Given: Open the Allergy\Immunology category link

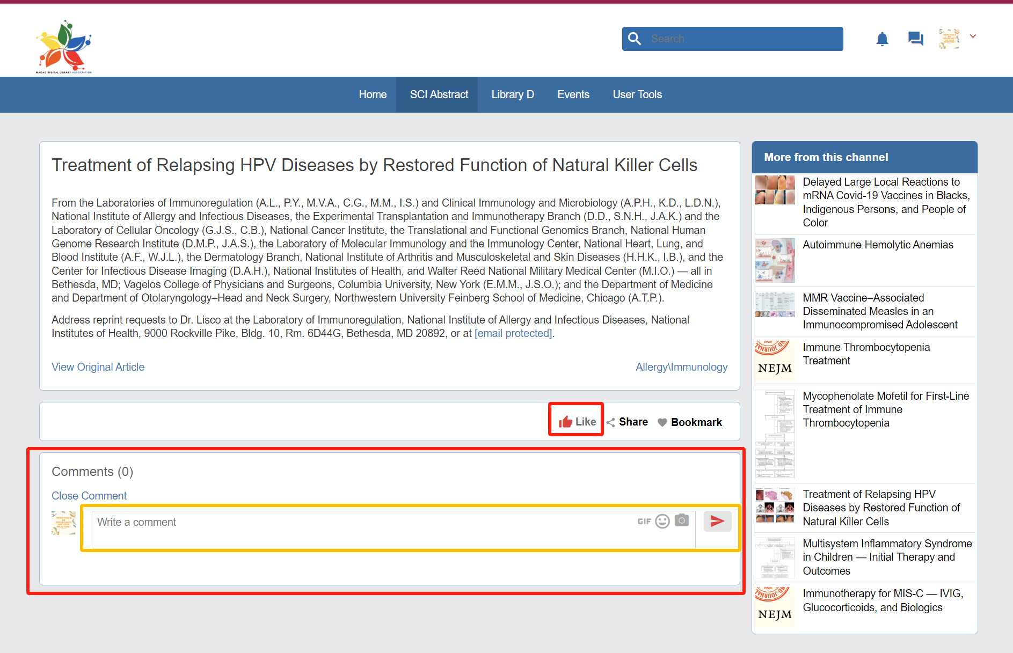Looking at the screenshot, I should click(681, 367).
